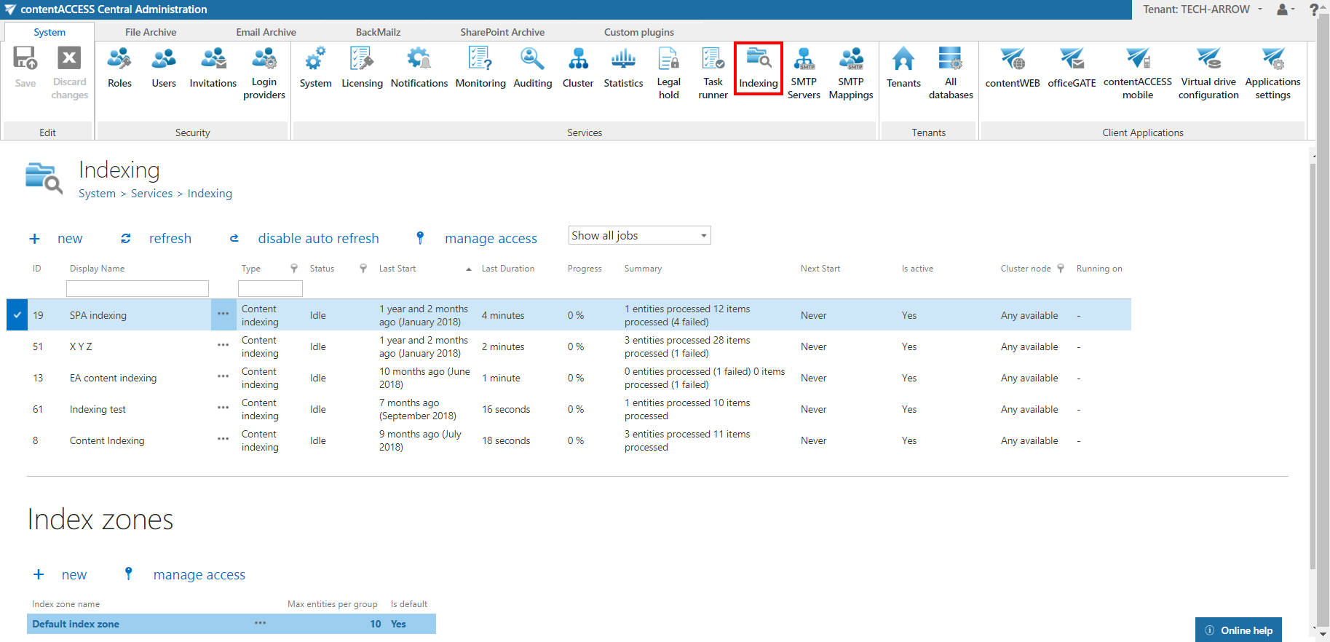Disable auto refresh of jobs

(317, 239)
